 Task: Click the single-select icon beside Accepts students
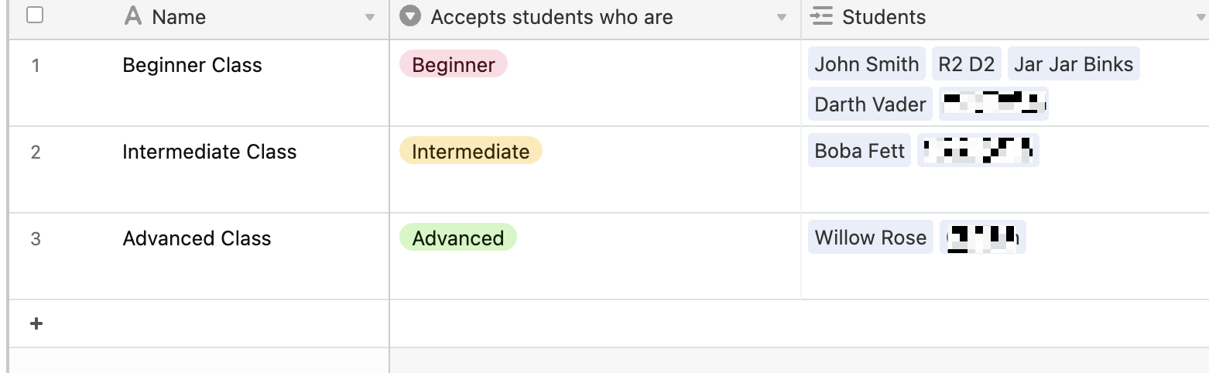pyautogui.click(x=409, y=16)
